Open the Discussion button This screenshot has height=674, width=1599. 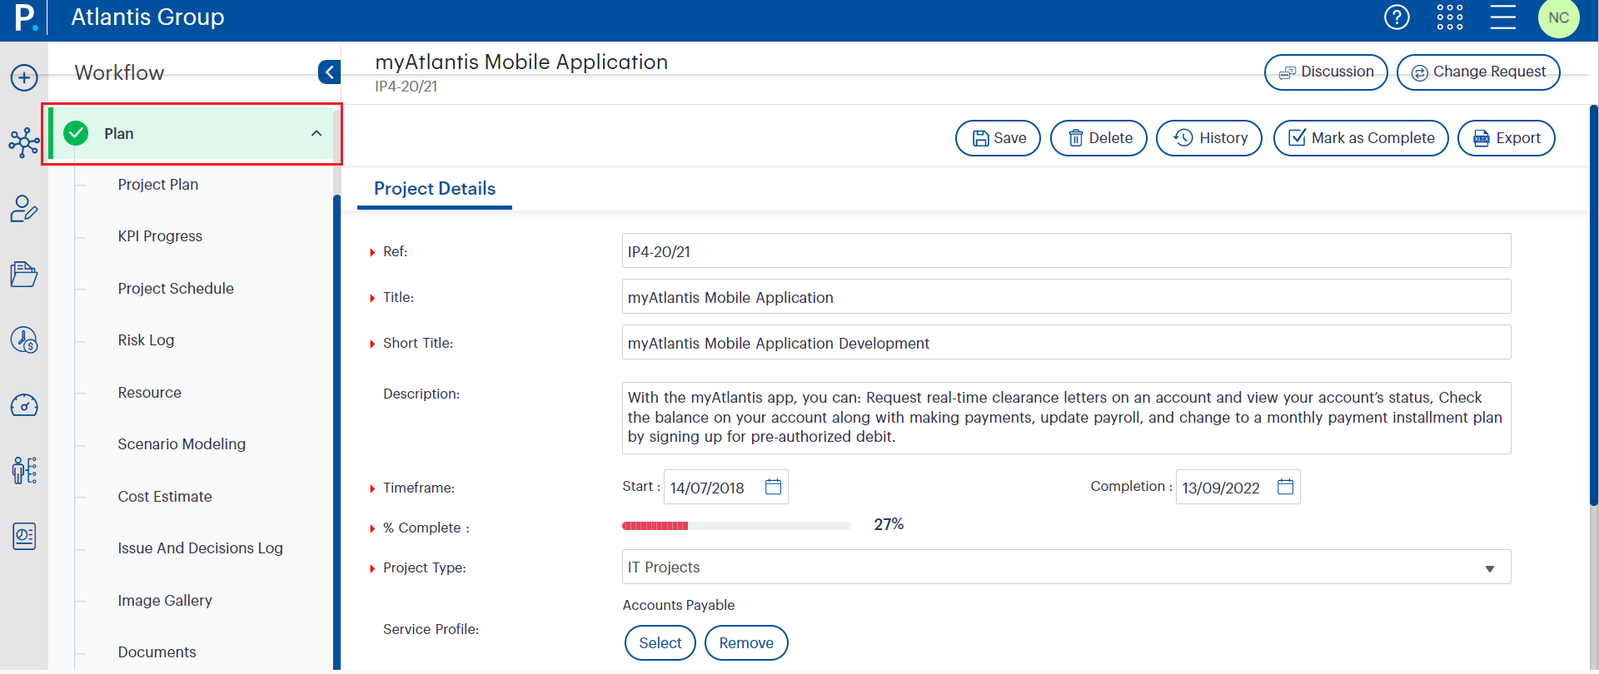(x=1326, y=72)
